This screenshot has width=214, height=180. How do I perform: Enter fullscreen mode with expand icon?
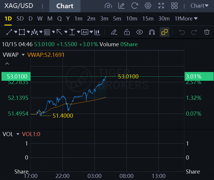click(x=161, y=6)
